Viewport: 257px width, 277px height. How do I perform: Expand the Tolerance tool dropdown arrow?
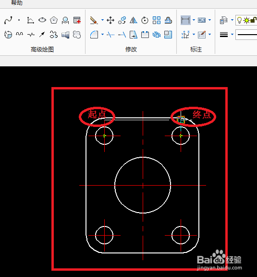click(x=210, y=20)
